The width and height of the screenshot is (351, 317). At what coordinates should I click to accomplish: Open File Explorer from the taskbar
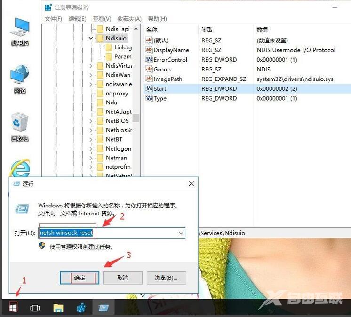click(x=58, y=308)
